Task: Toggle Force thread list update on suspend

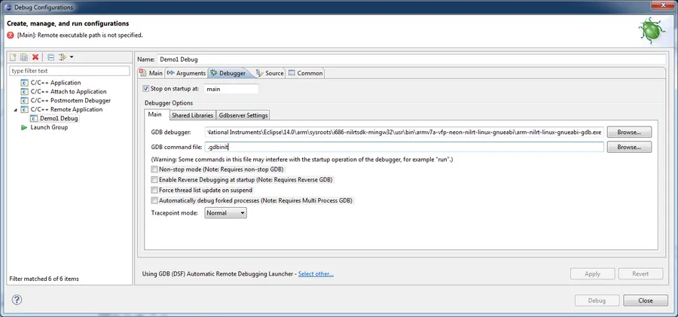Action: [x=154, y=191]
